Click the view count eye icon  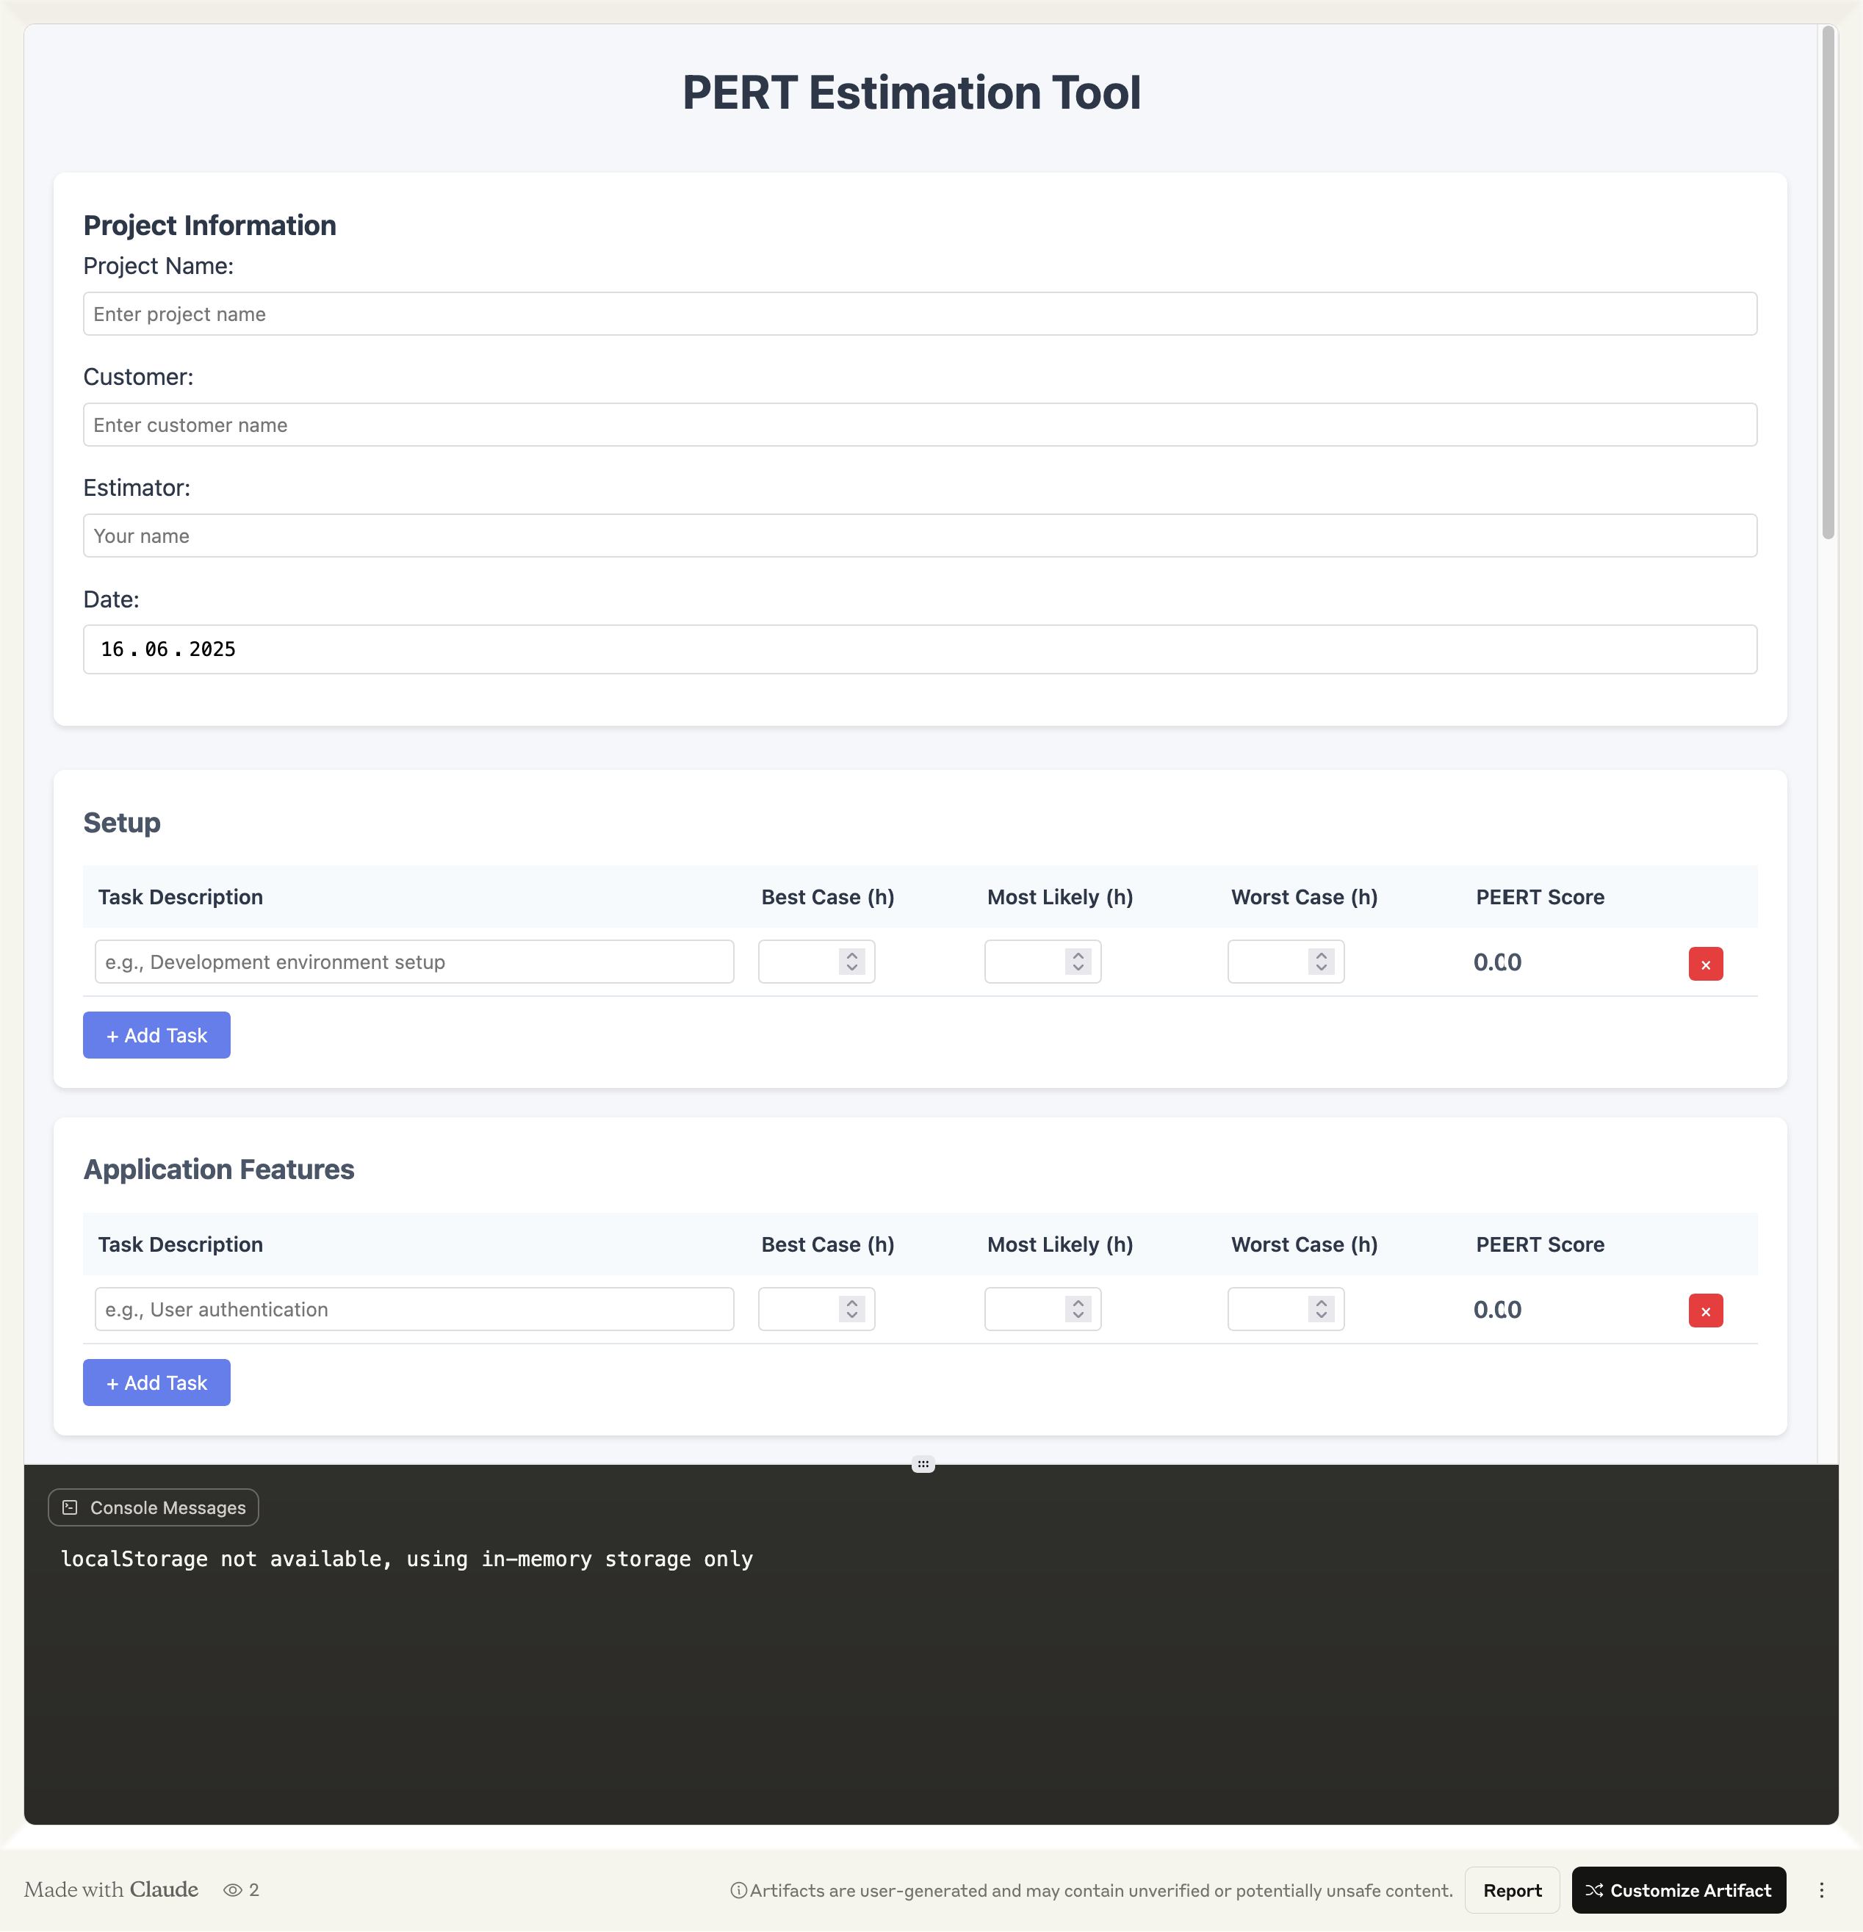[x=233, y=1889]
